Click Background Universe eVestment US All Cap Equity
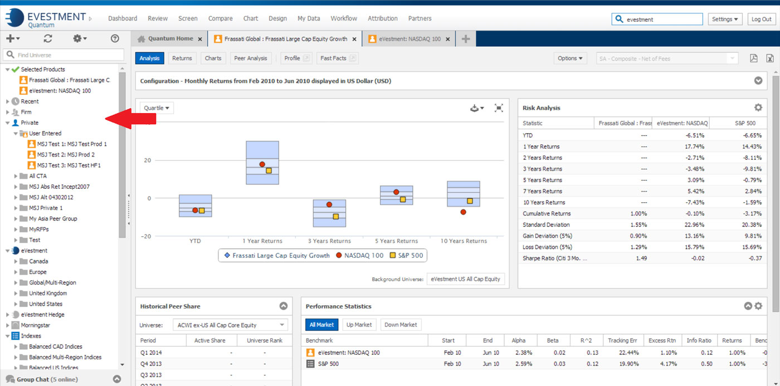The height and width of the screenshot is (386, 780). (x=466, y=278)
